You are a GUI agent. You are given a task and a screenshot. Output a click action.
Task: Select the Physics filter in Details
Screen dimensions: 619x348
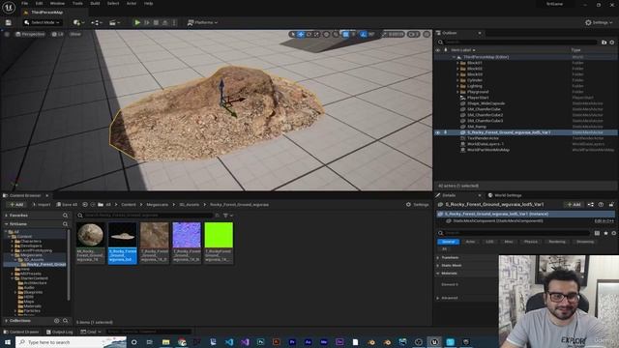[x=531, y=242]
